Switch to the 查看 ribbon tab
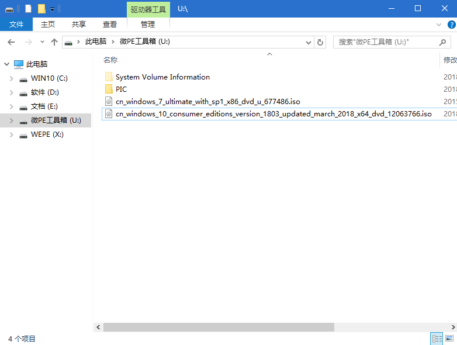This screenshot has width=457, height=345. pyautogui.click(x=110, y=24)
